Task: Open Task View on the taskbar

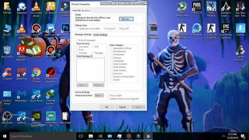Action: pyautogui.click(x=81, y=136)
